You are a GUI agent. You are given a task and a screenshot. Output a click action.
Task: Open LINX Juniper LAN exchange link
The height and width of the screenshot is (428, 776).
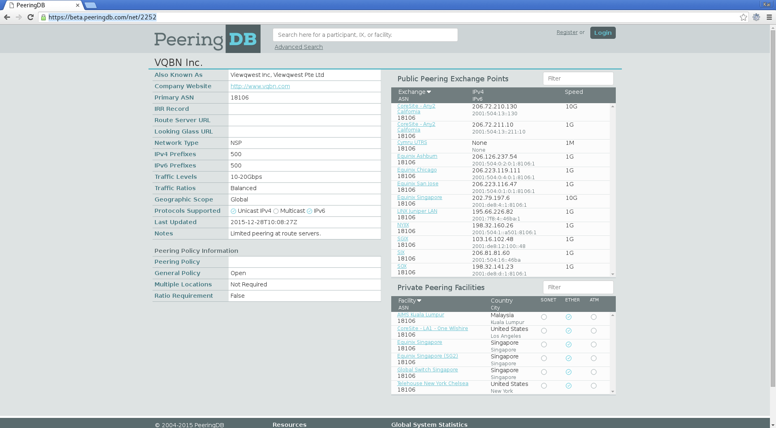pos(417,211)
